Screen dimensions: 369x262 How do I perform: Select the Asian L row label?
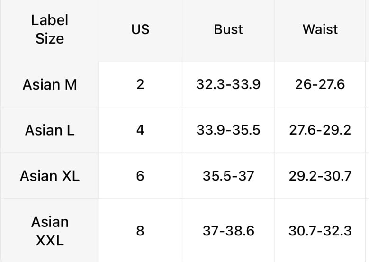coord(50,130)
